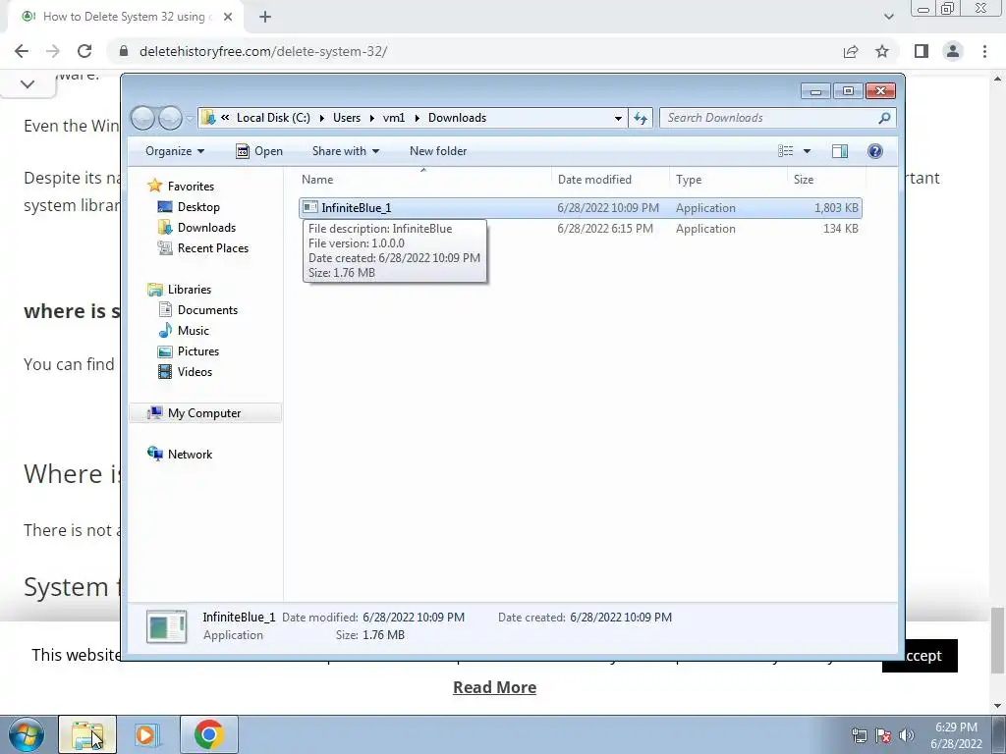
Task: Expand the arrow after vm1 in path
Action: point(417,118)
